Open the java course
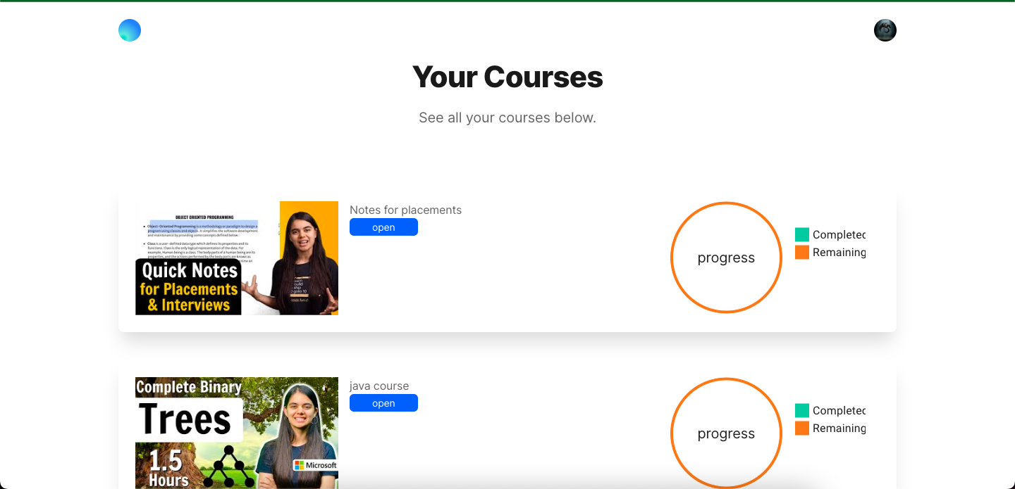The width and height of the screenshot is (1015, 489). [x=383, y=403]
